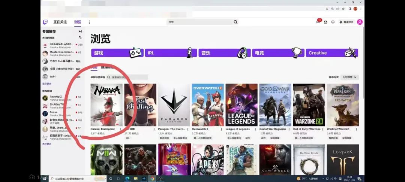
Task: Click the tag filter search field
Action: pos(127,77)
